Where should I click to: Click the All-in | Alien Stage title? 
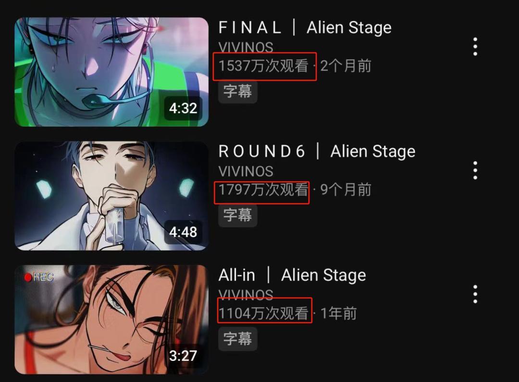[x=292, y=275]
